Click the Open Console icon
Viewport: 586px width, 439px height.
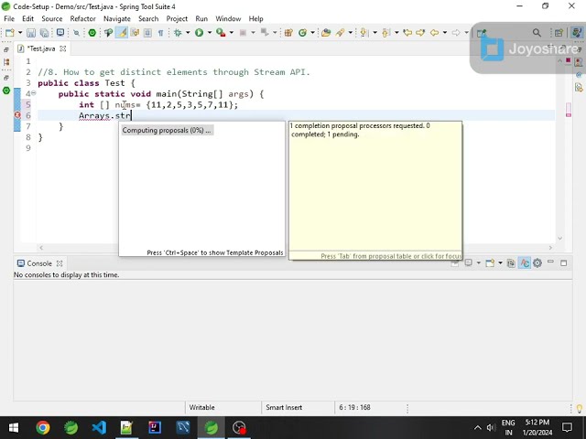pos(490,263)
